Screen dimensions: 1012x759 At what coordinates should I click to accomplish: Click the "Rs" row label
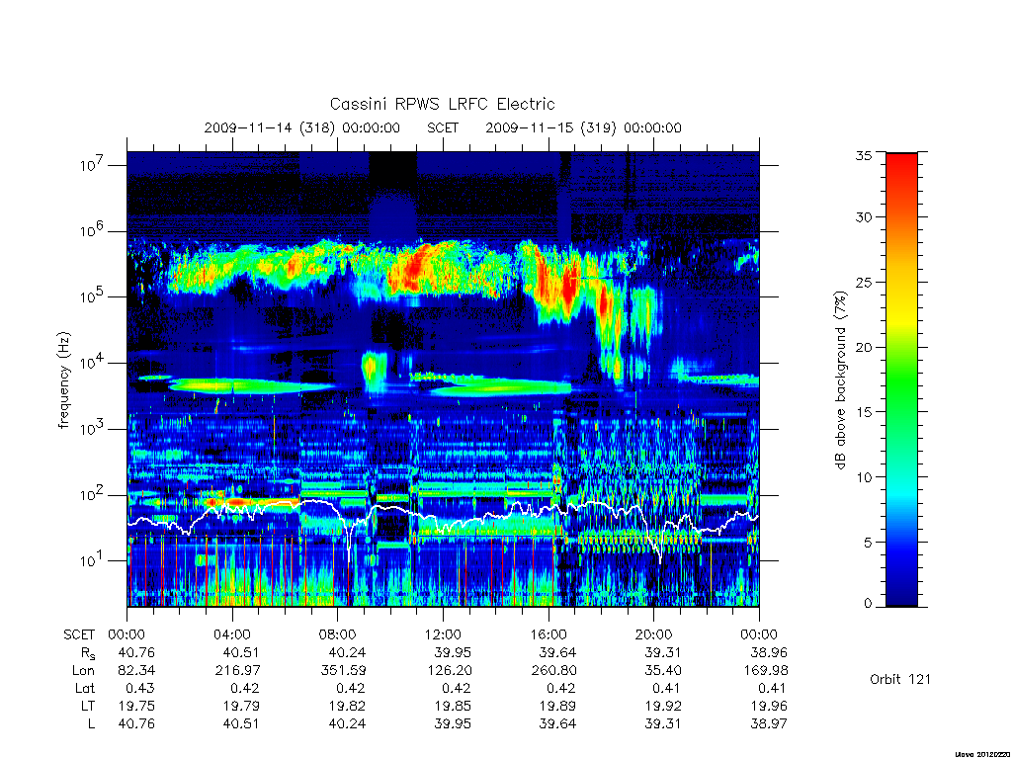(87, 654)
